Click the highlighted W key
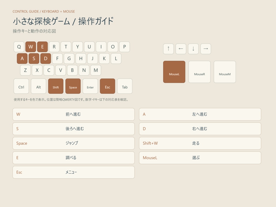 [31, 47]
